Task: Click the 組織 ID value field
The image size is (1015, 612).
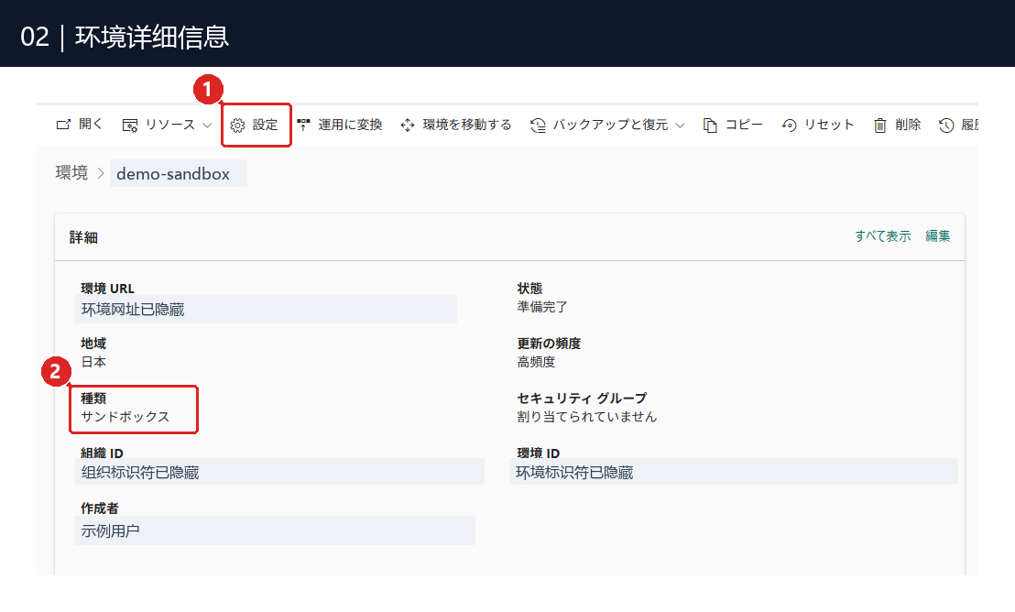Action: coord(279,472)
